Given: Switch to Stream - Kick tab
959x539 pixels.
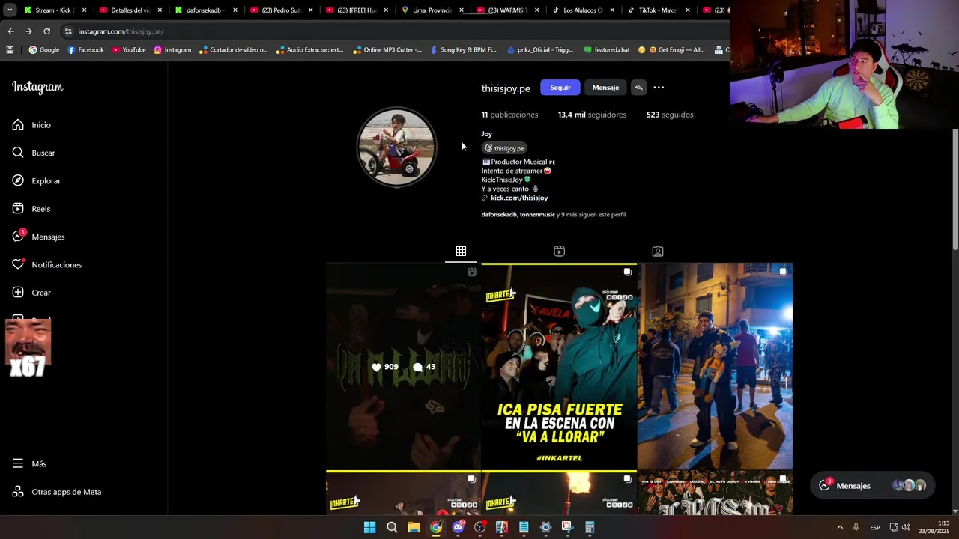Looking at the screenshot, I should (54, 10).
